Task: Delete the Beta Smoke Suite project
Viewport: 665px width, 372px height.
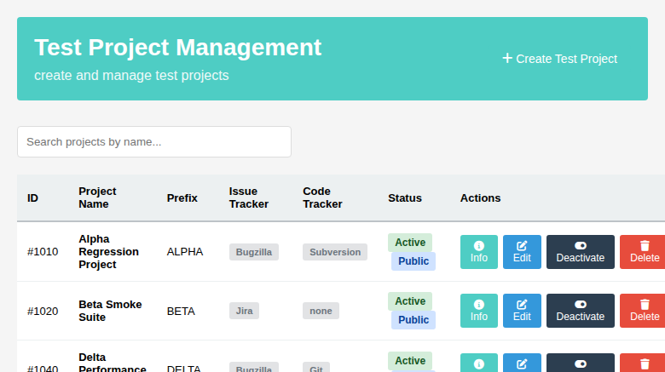Action: point(645,311)
